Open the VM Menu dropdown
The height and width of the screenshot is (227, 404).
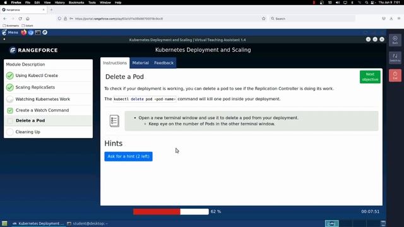(10, 32)
